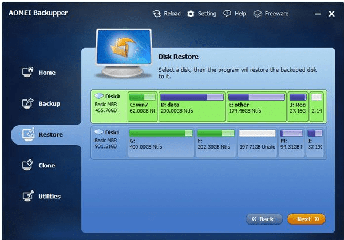Viewport: 344px width, 240px height.
Task: Minimize the AOMEI Backupper window
Action: [318, 14]
